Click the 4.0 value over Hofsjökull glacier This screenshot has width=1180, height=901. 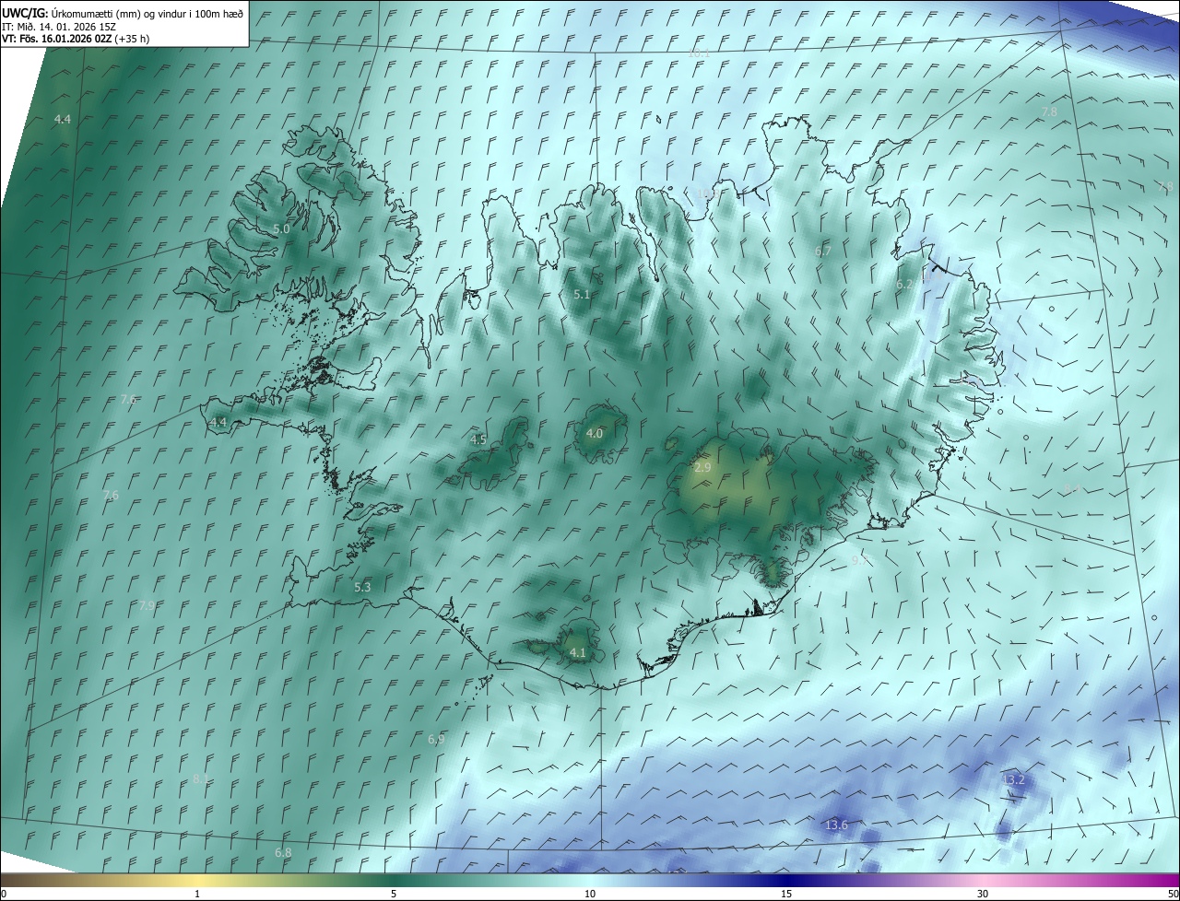coord(595,433)
